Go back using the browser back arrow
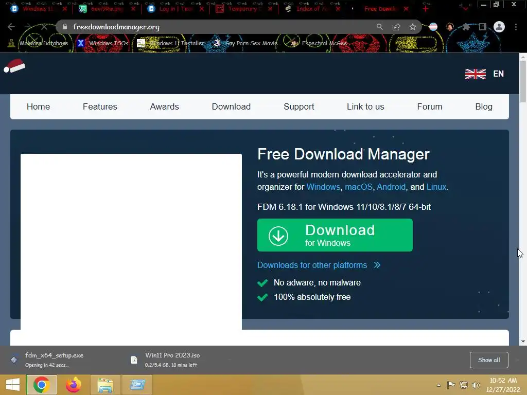This screenshot has height=395, width=527. click(11, 27)
